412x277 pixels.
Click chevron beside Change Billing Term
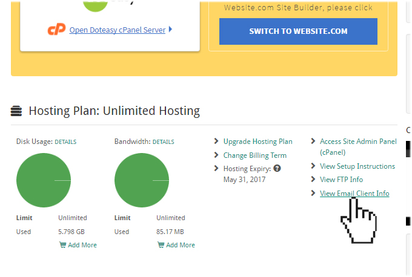tap(216, 155)
